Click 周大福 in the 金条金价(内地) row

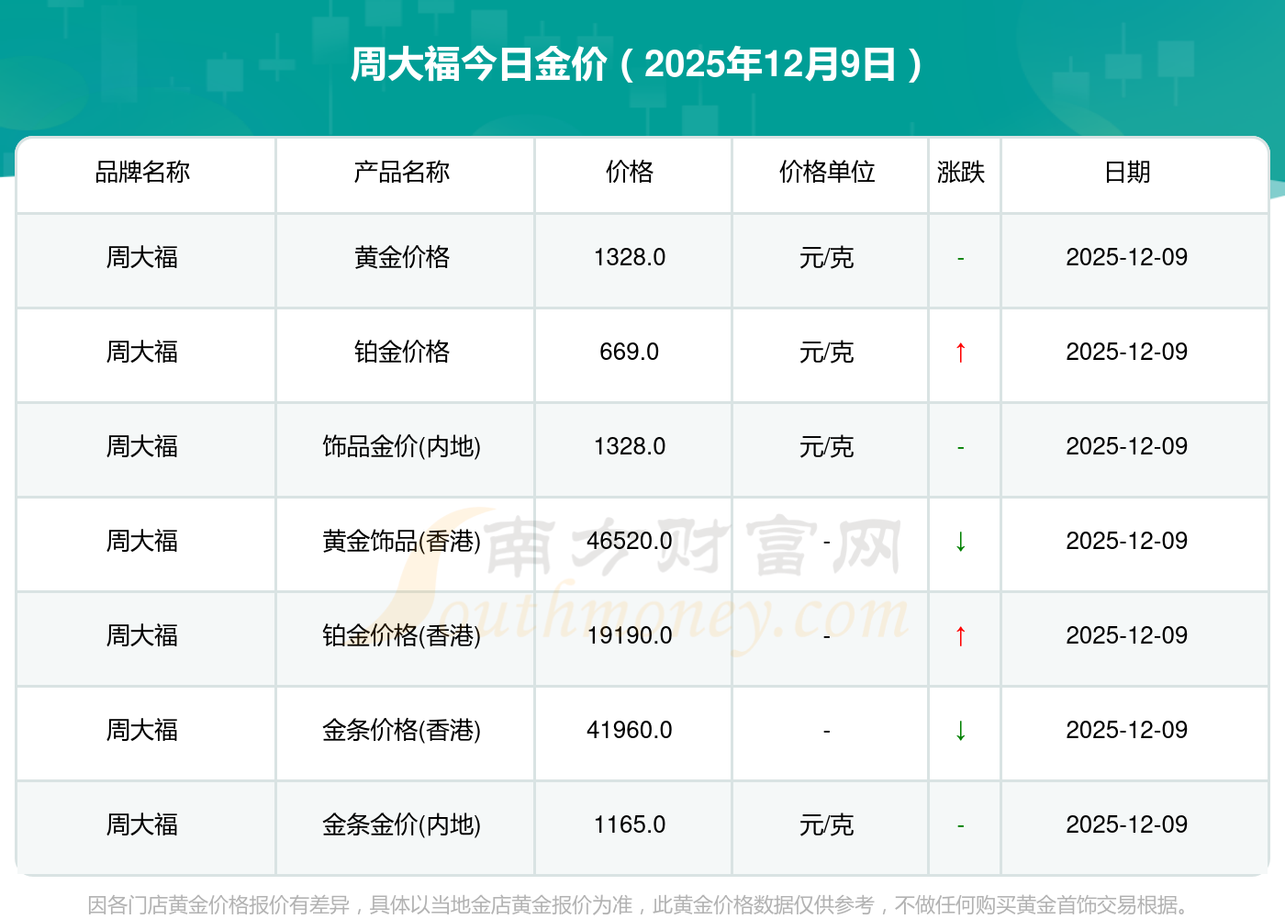click(x=142, y=824)
